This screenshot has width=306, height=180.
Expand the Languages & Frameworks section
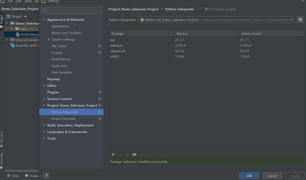tap(44, 132)
